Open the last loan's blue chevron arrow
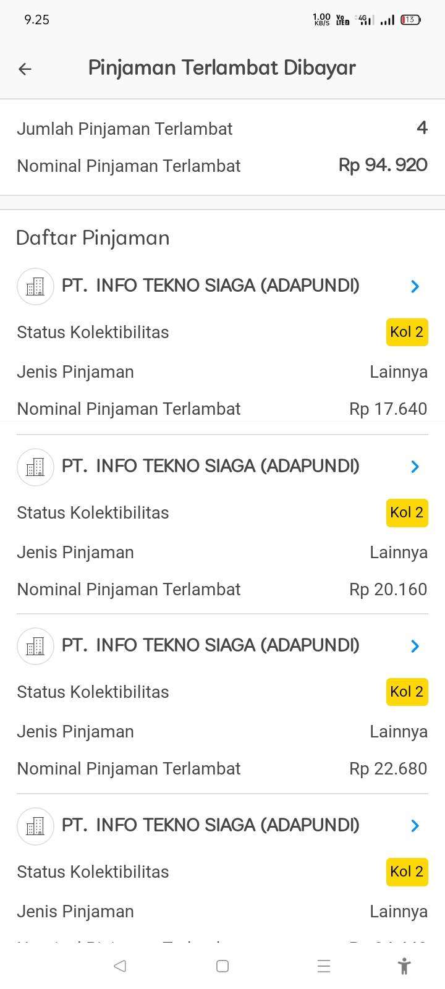445x989 pixels. coord(415,826)
